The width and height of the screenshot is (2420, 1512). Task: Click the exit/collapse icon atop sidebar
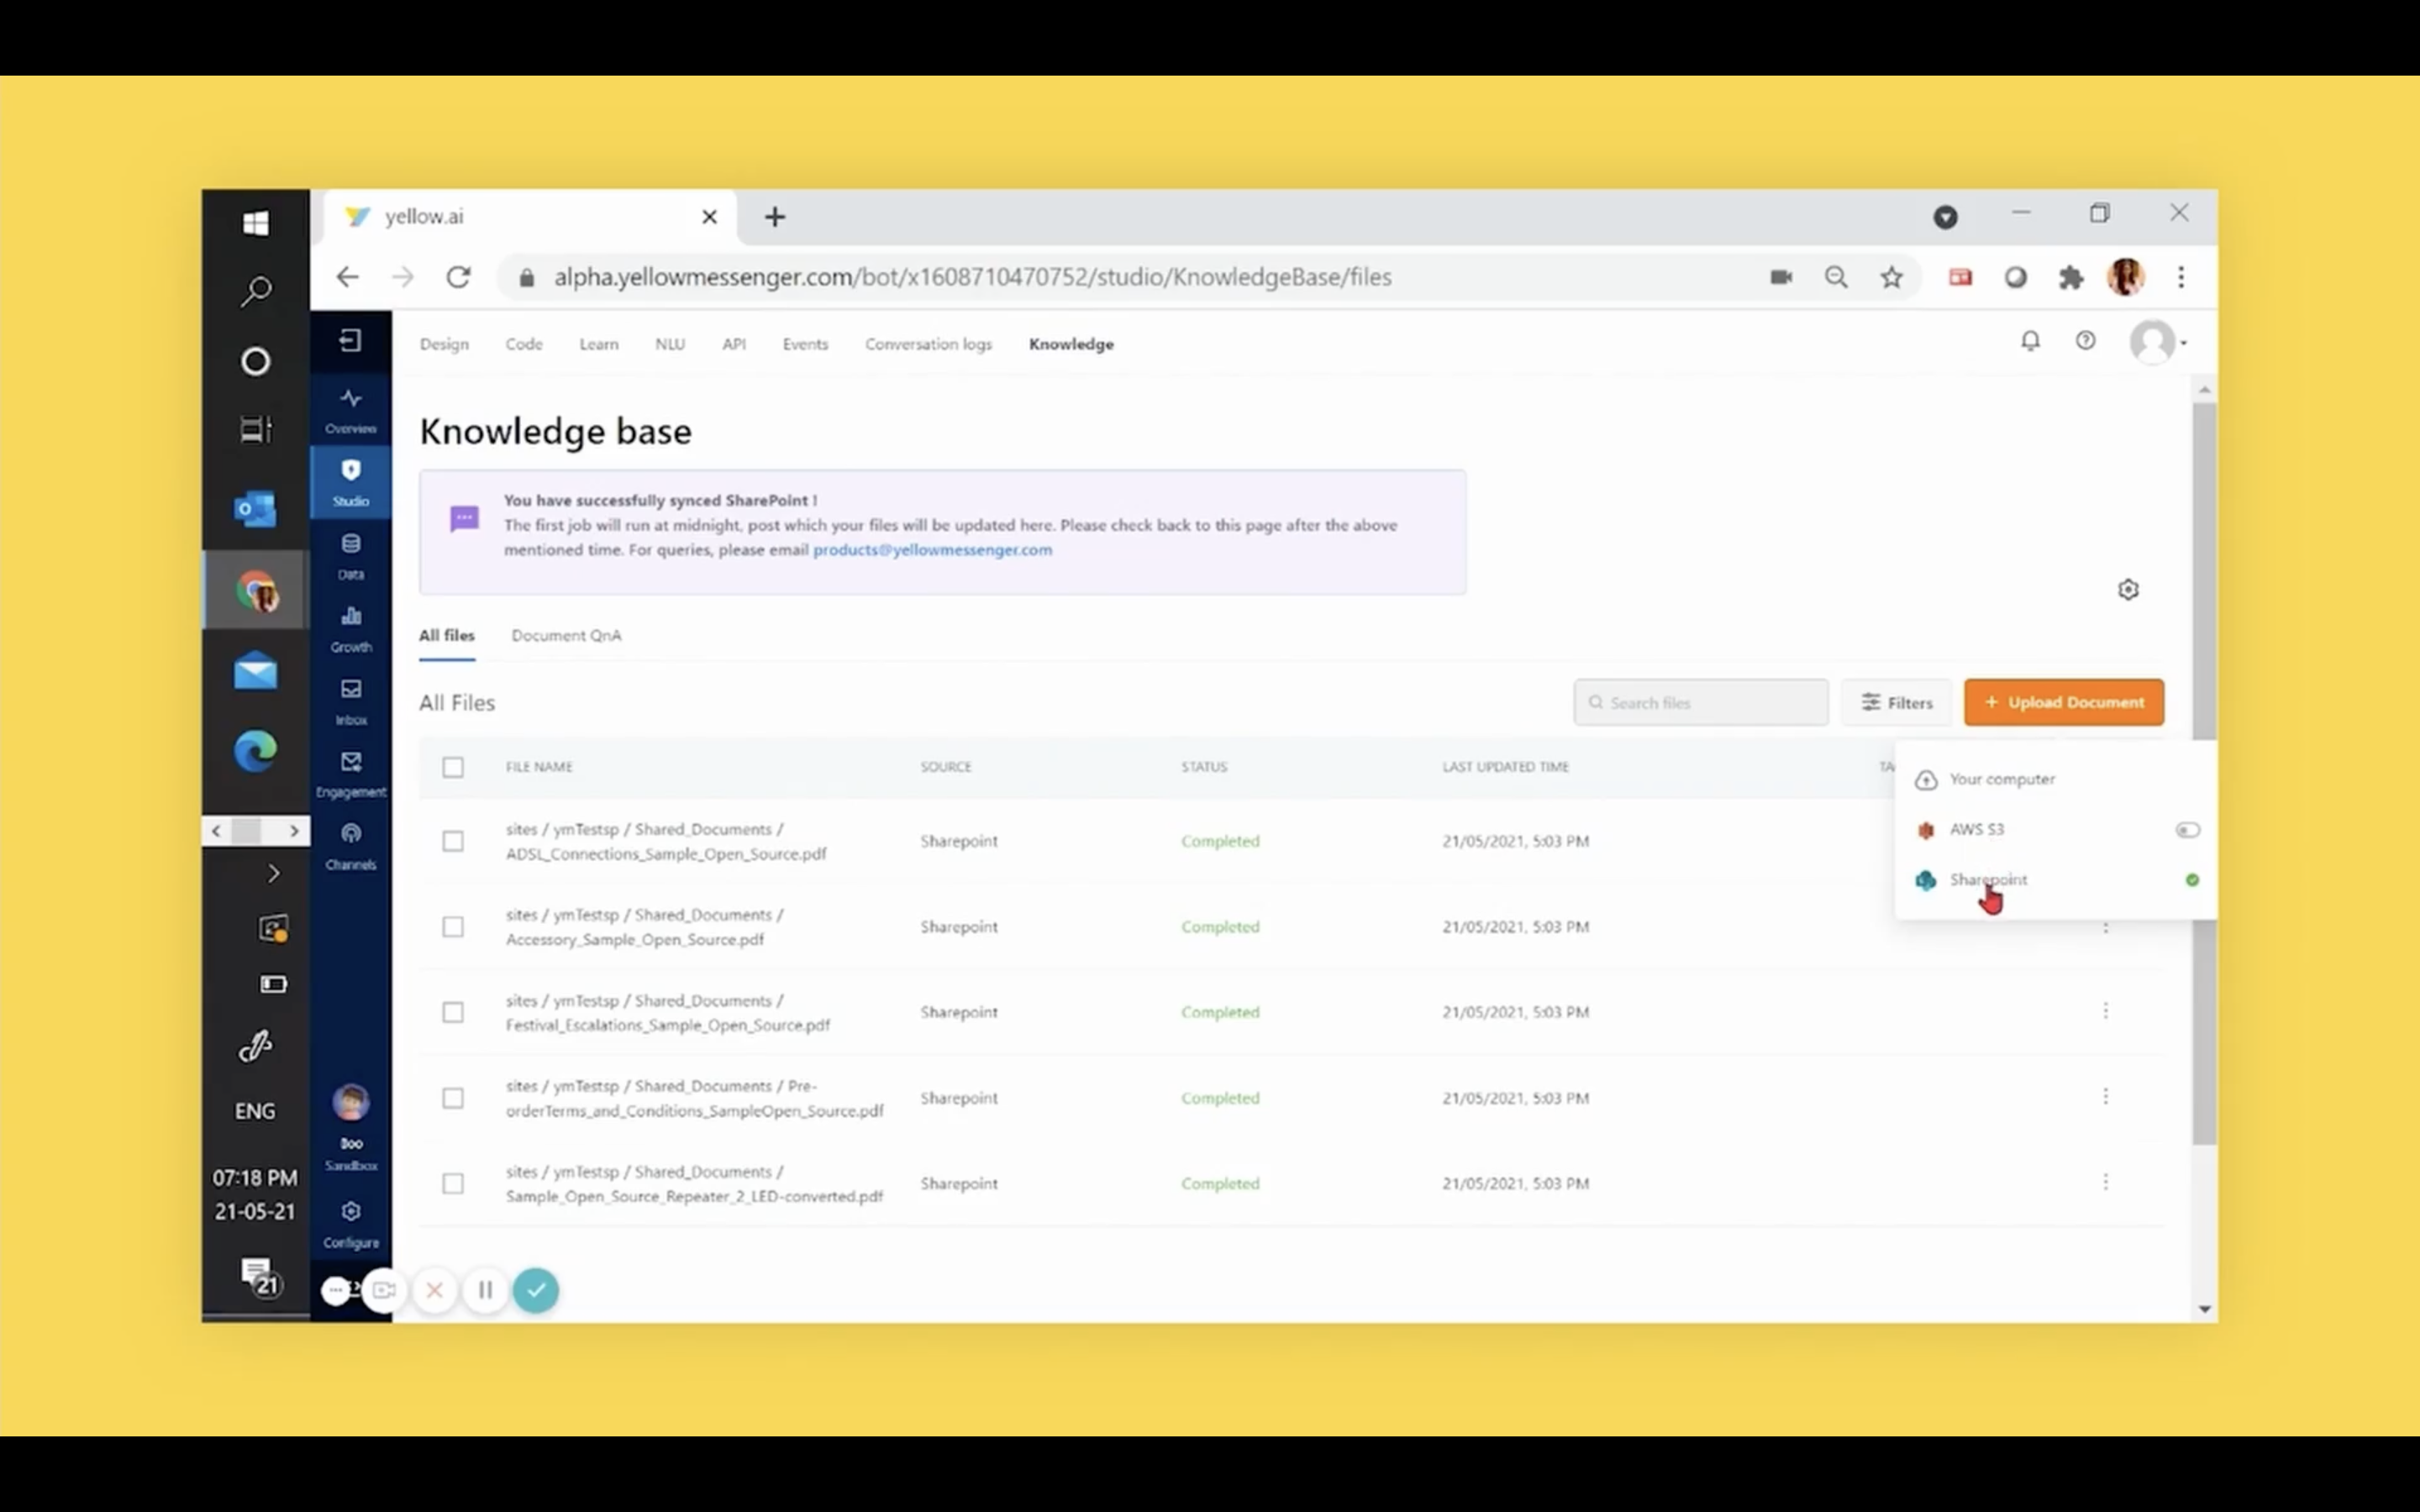pyautogui.click(x=350, y=341)
